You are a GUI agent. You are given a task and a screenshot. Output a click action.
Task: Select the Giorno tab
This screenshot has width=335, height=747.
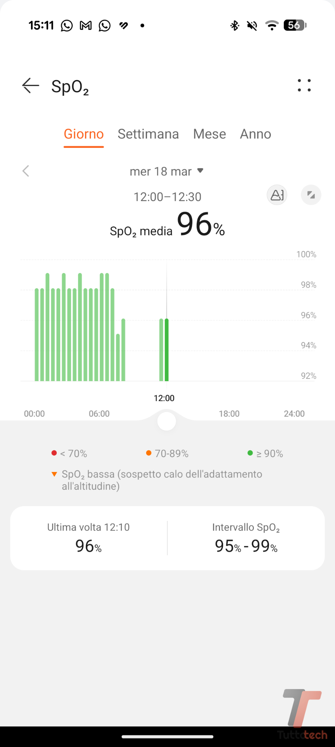click(x=84, y=134)
